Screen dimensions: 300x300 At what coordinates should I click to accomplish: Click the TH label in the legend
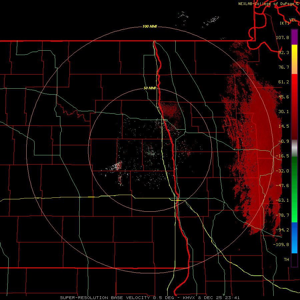pos(286,259)
